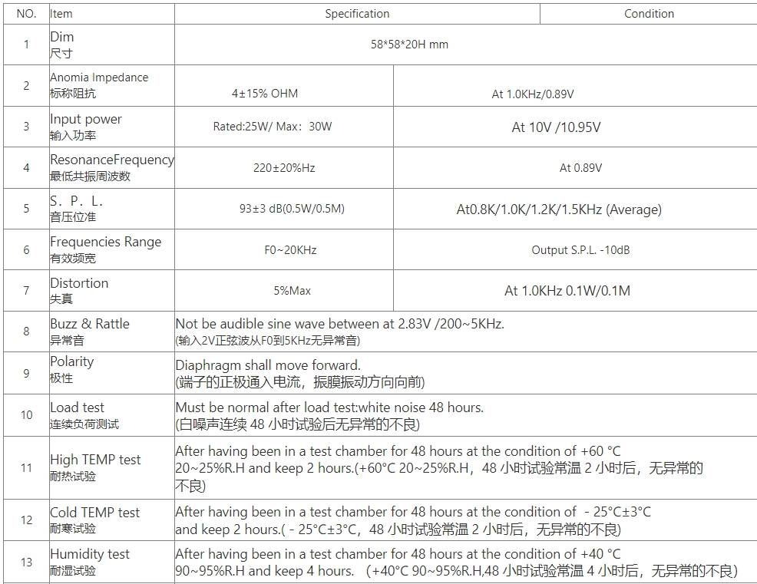Click the 'Specification' column header
This screenshot has height=584, width=757.
pos(357,14)
